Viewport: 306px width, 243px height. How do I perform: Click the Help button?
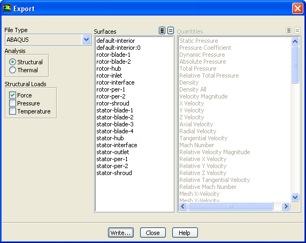click(185, 233)
